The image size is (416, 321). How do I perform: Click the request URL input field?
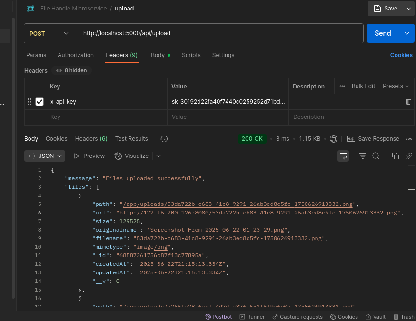[219, 33]
